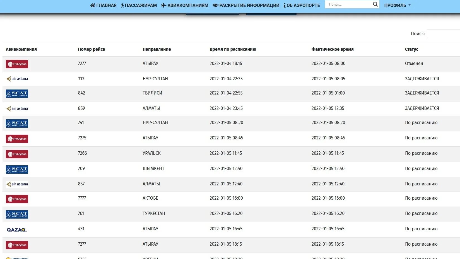Expand the ПРОФИЛЬ dropdown
Viewport: 460px width, 259px height.
click(397, 5)
